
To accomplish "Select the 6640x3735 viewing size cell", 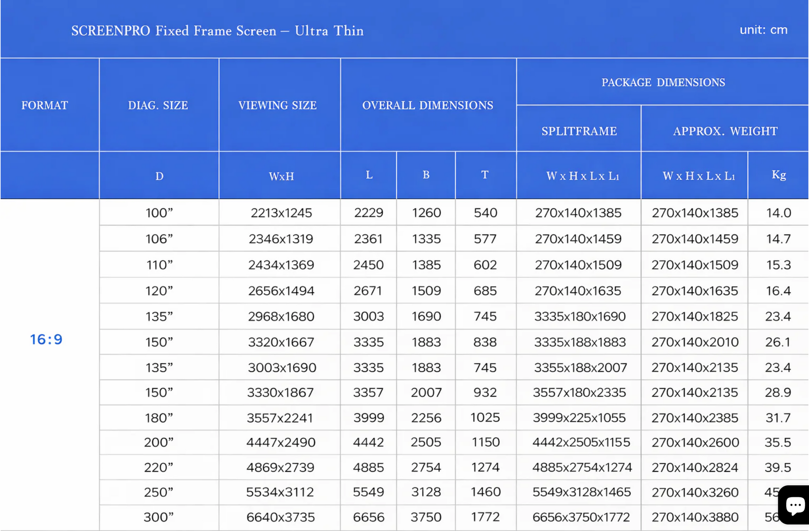I will (x=281, y=517).
